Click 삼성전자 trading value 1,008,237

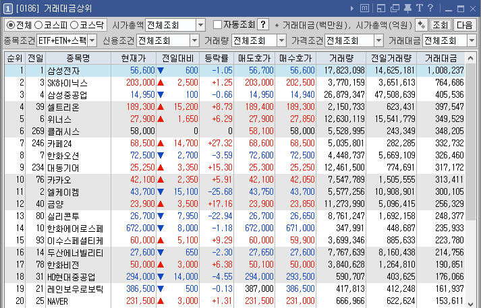pyautogui.click(x=445, y=71)
